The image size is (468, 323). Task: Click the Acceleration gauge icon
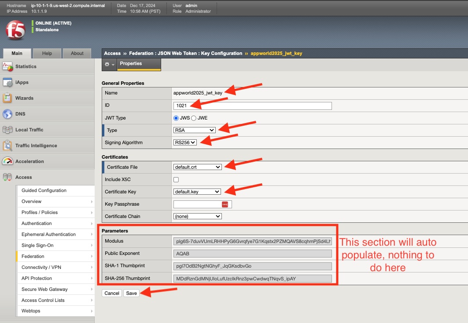point(7,161)
